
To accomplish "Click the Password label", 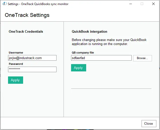I will (16, 64).
